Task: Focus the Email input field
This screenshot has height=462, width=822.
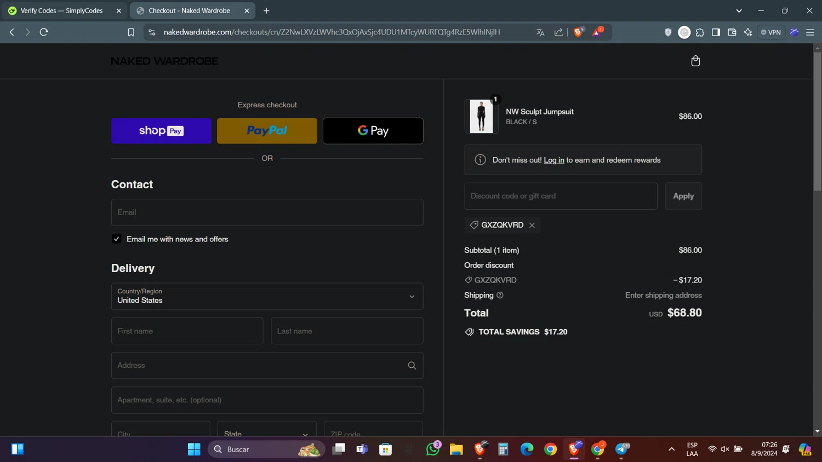Action: [x=267, y=212]
